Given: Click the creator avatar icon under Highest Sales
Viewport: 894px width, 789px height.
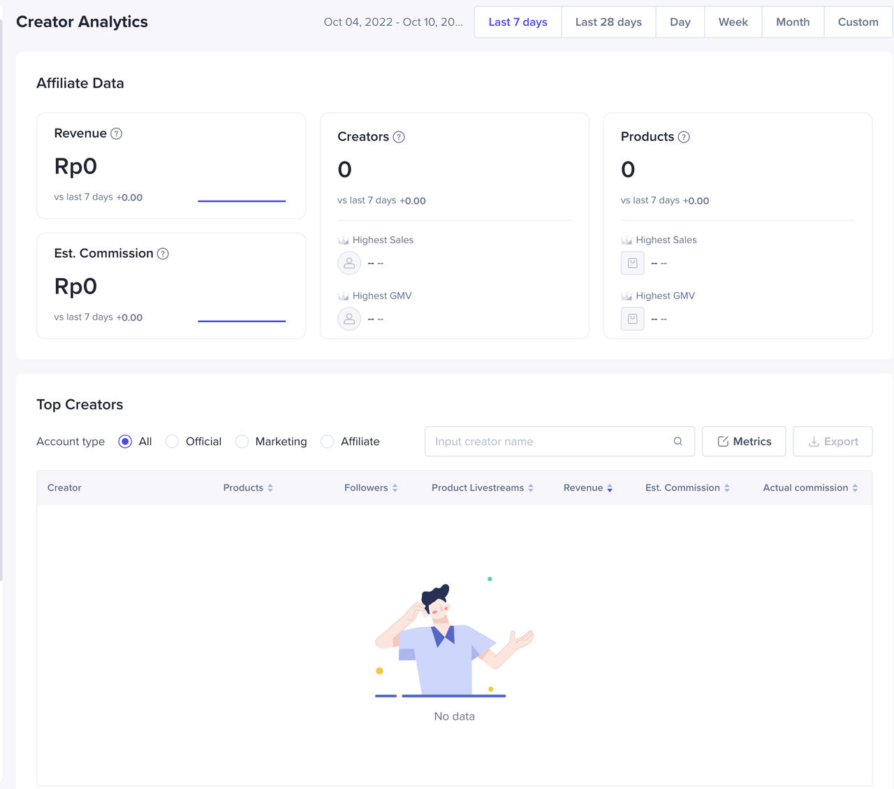Looking at the screenshot, I should (x=349, y=263).
